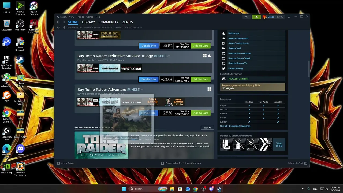Open Steam announcements megaphone icon

click(x=247, y=17)
